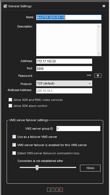Click the password wrench icon button
The image size is (110, 195).
[98, 76]
